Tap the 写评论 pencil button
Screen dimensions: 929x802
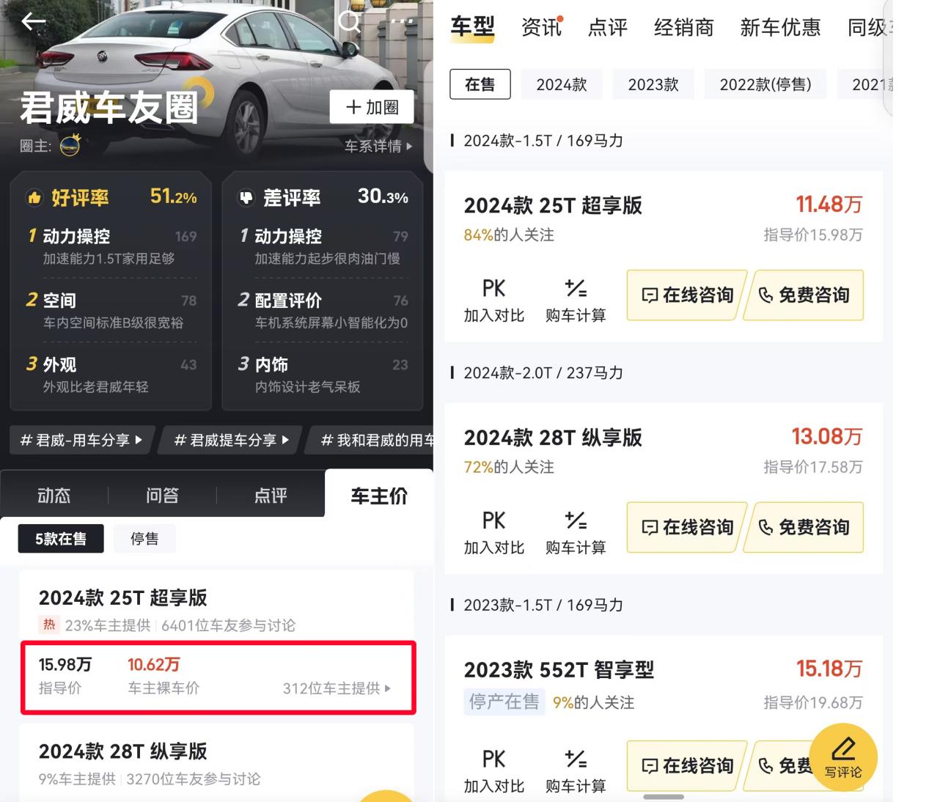(x=843, y=757)
